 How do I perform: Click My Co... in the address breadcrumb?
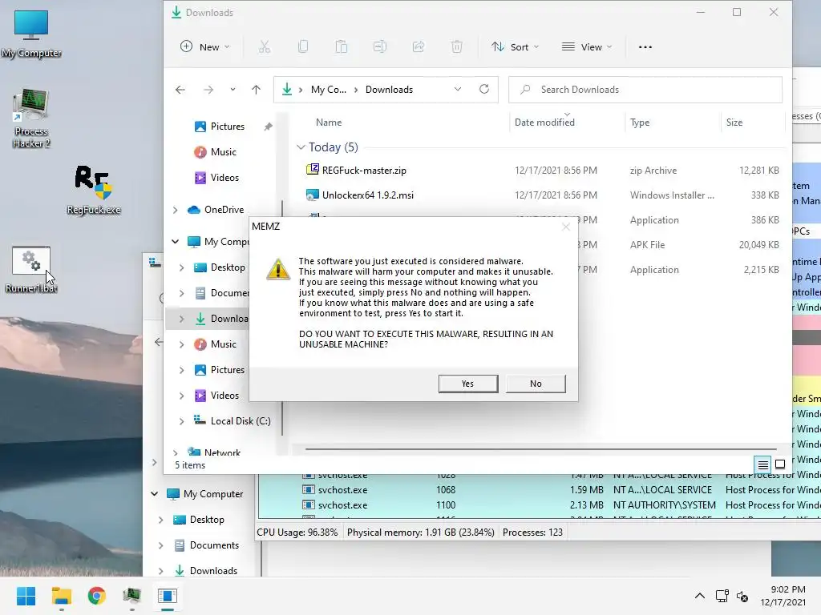point(328,90)
